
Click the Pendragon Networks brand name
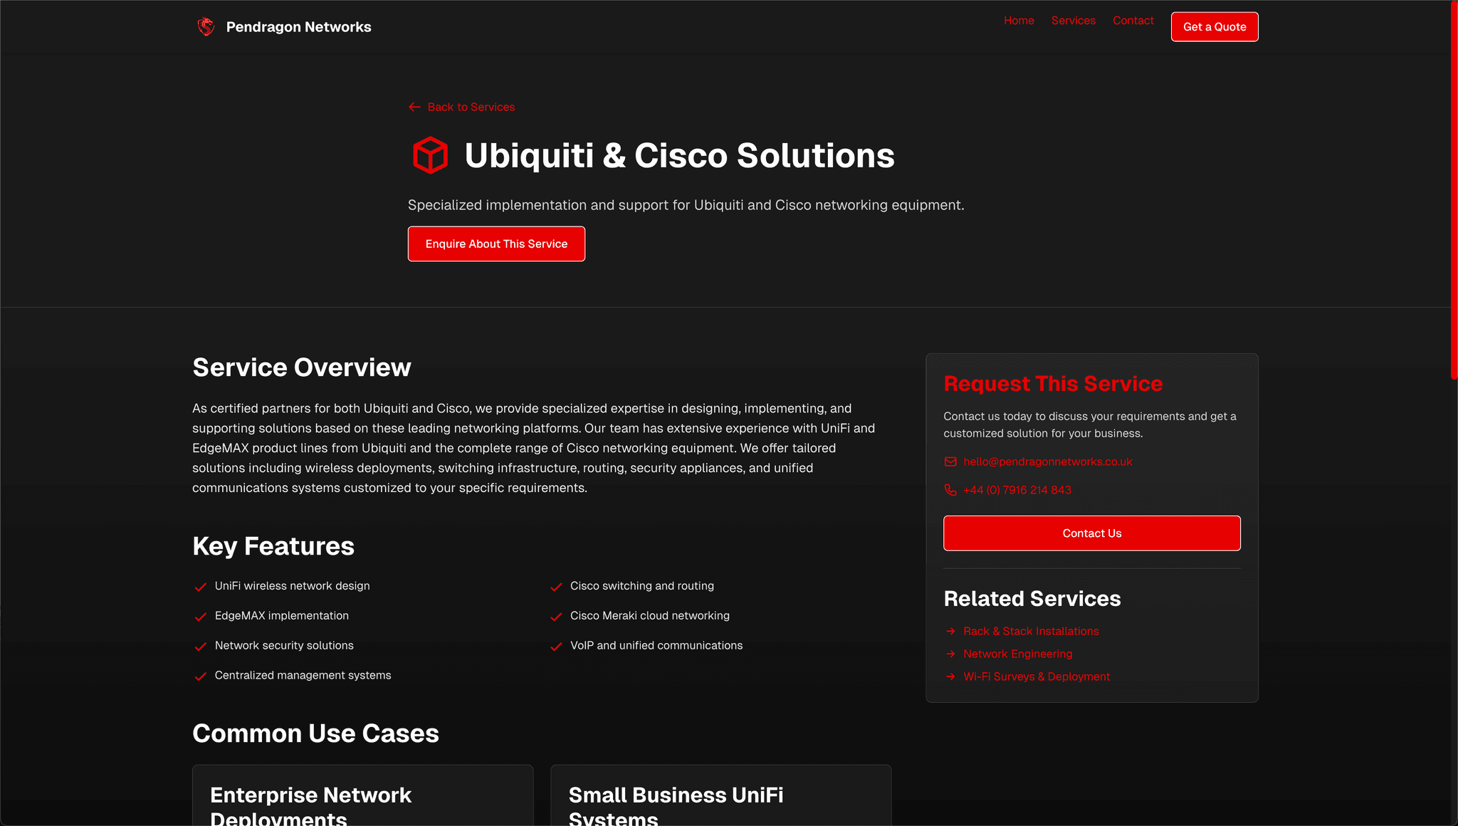coord(298,27)
